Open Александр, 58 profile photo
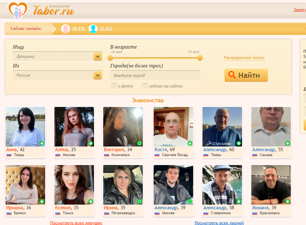The image size is (306, 225). (x=222, y=185)
